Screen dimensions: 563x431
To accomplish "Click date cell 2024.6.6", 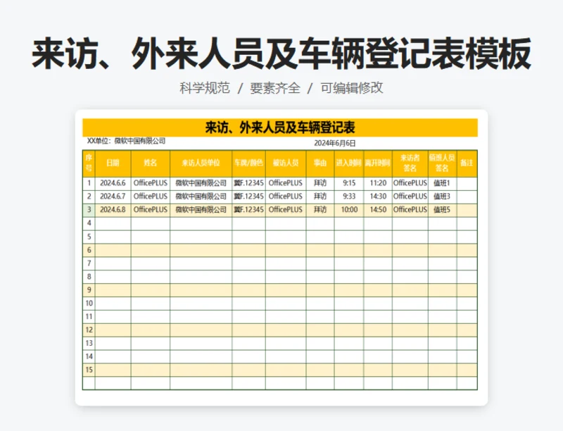I will point(113,183).
